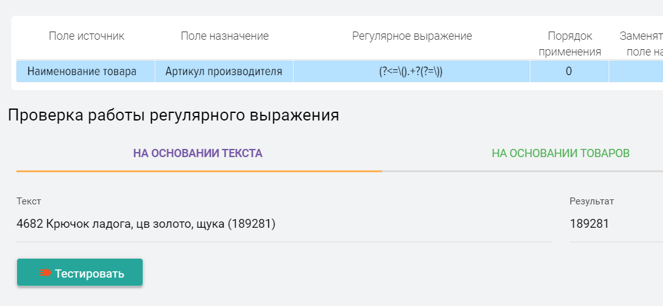Viewport: 663px width, 306px height.
Task: Click the order value 0 cell
Action: click(568, 71)
